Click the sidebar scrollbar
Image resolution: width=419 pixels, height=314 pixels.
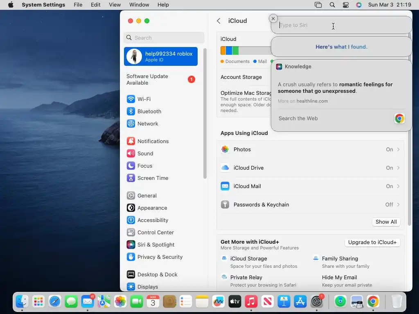click(x=205, y=114)
